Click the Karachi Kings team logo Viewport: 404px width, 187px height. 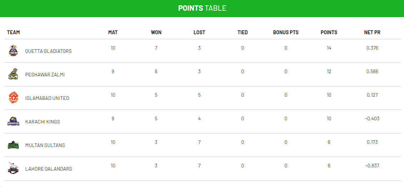tap(13, 121)
